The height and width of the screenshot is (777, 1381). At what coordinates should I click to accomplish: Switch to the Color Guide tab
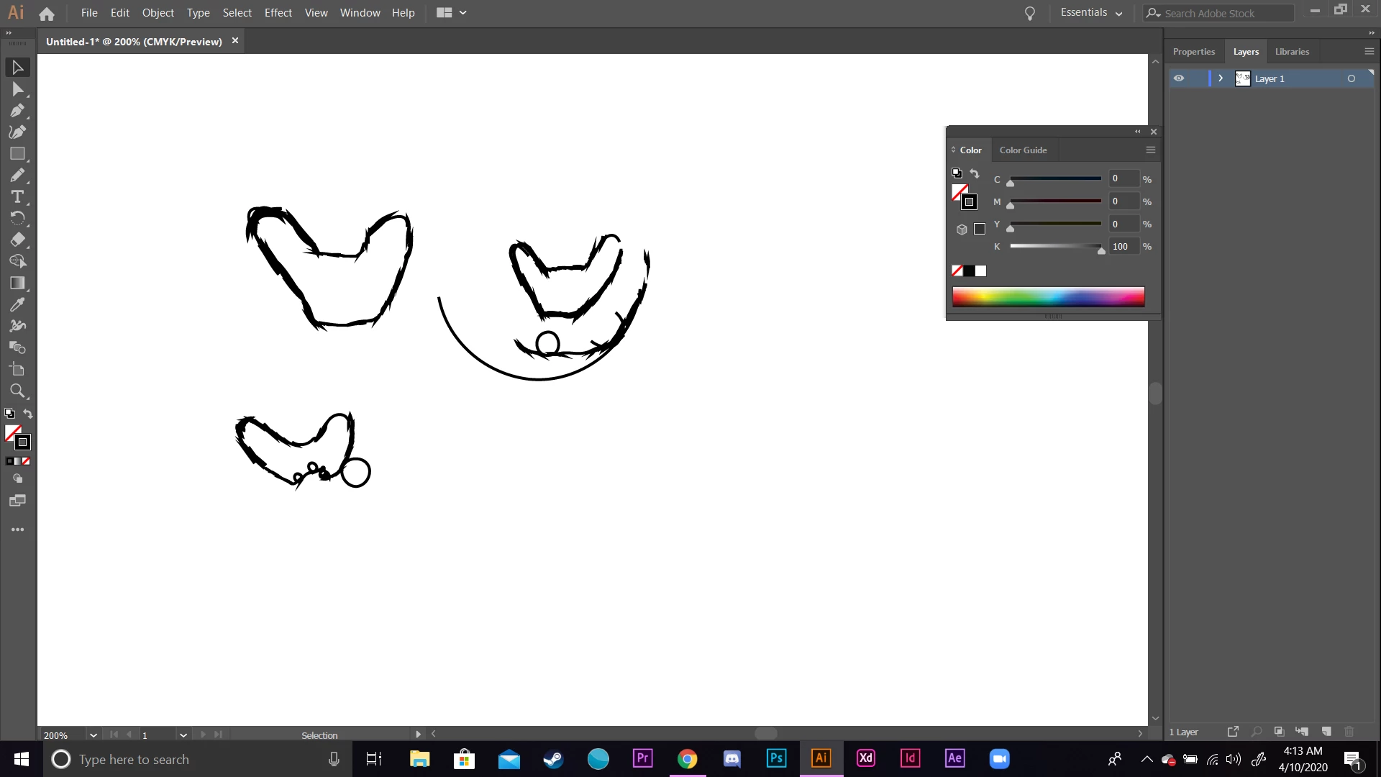[1023, 150]
